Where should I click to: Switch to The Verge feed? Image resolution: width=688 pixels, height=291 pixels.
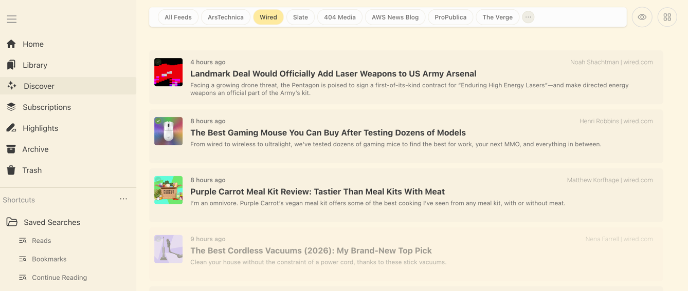coord(497,17)
